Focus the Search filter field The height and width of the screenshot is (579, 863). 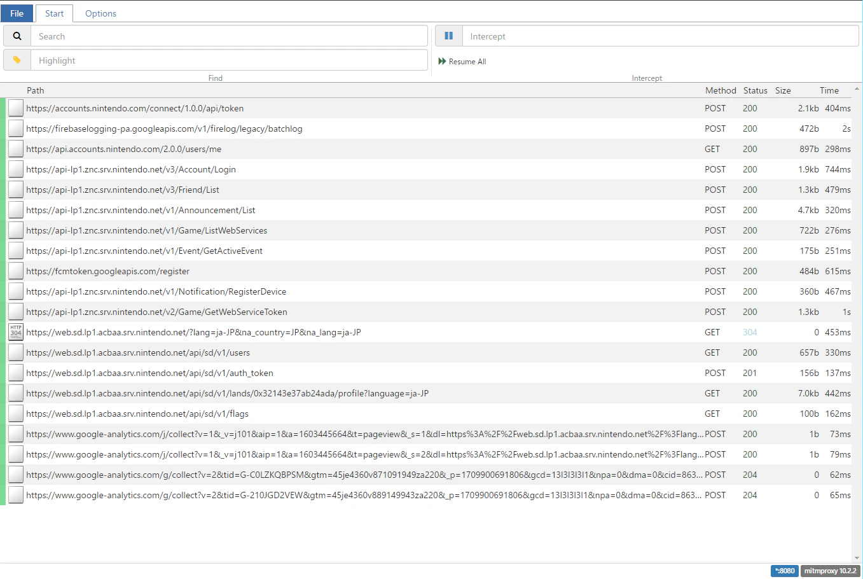[229, 36]
